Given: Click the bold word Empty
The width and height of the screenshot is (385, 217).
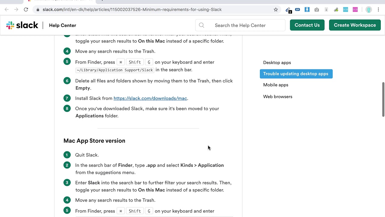Looking at the screenshot, I should click(x=83, y=88).
